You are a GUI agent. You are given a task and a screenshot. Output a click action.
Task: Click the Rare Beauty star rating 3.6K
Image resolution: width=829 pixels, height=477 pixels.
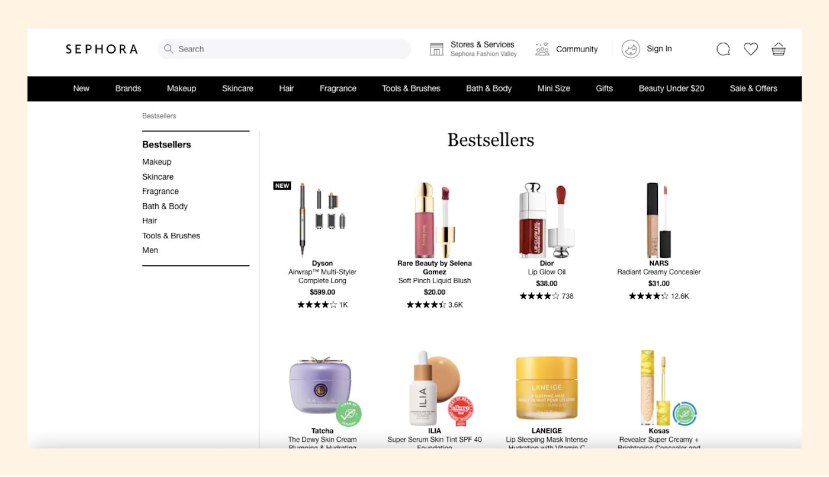435,305
